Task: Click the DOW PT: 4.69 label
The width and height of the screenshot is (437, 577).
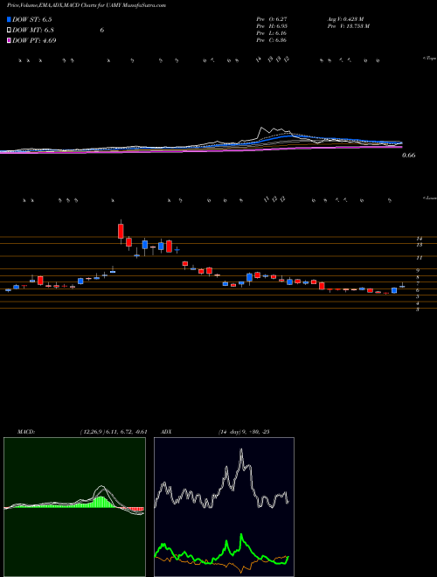Action: point(34,41)
